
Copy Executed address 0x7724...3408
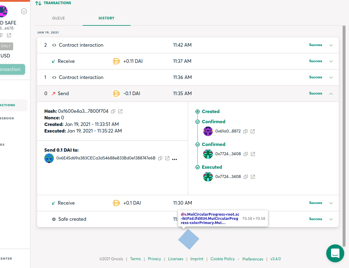click(245, 176)
